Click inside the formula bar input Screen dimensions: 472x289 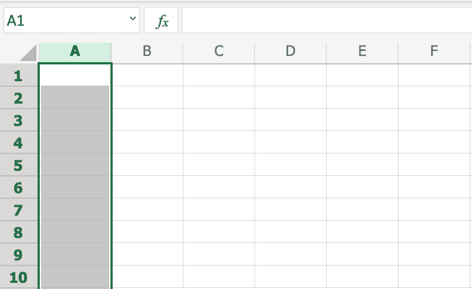(x=325, y=21)
